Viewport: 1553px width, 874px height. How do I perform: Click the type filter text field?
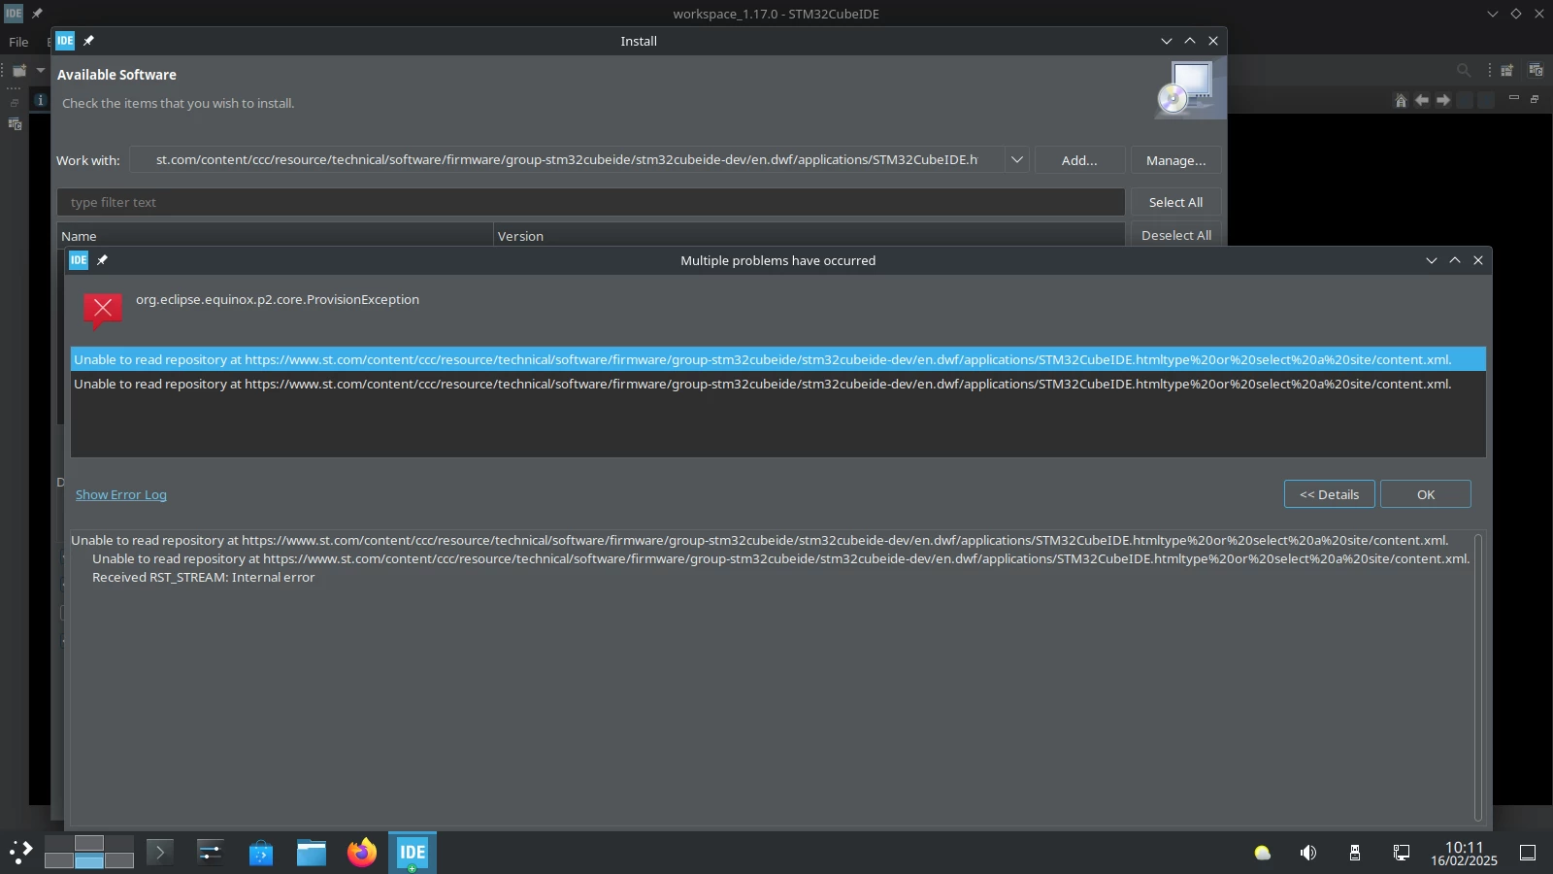(590, 202)
